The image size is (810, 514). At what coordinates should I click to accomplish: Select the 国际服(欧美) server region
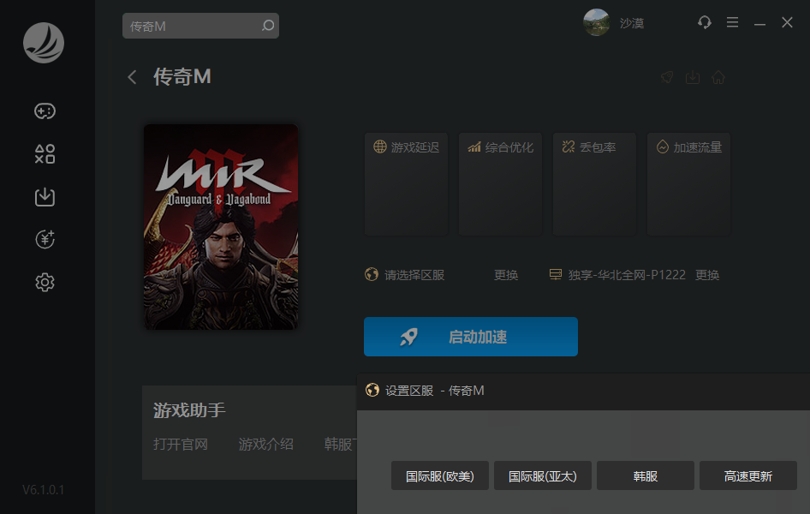pyautogui.click(x=439, y=476)
